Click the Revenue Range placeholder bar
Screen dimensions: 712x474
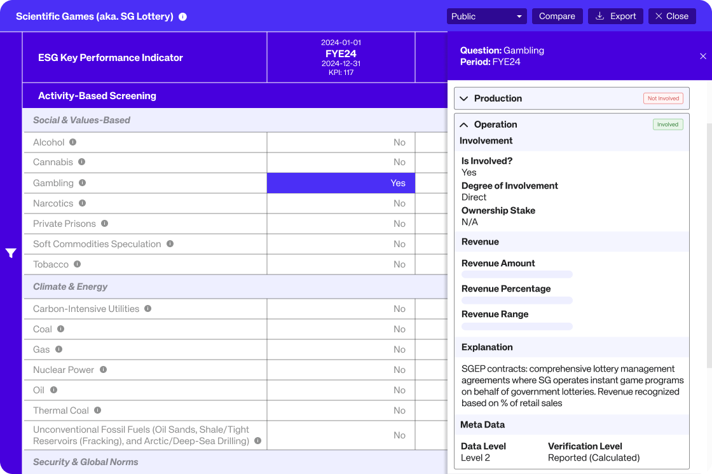(x=517, y=327)
